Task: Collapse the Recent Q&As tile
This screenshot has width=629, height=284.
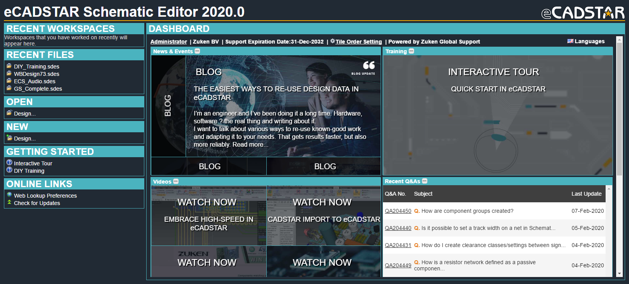Action: (425, 181)
